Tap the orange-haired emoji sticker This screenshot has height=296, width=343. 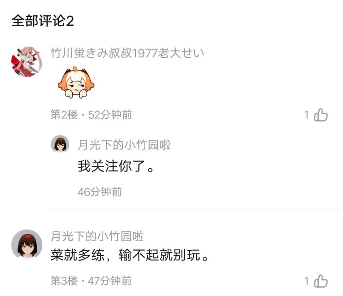76,83
